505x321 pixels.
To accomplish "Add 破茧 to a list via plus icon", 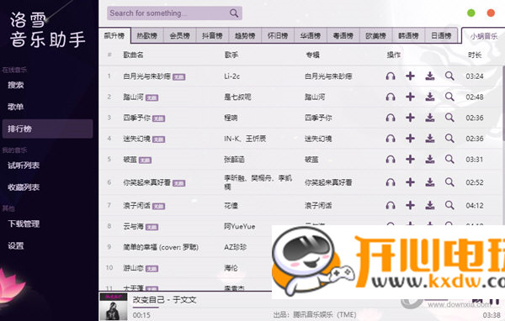I will tap(410, 159).
